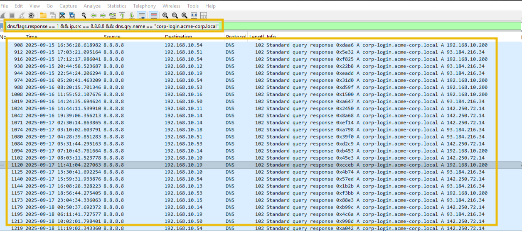Reload the capture file icon
Image resolution: width=522 pixels, height=231 pixels.
[x=72, y=15]
